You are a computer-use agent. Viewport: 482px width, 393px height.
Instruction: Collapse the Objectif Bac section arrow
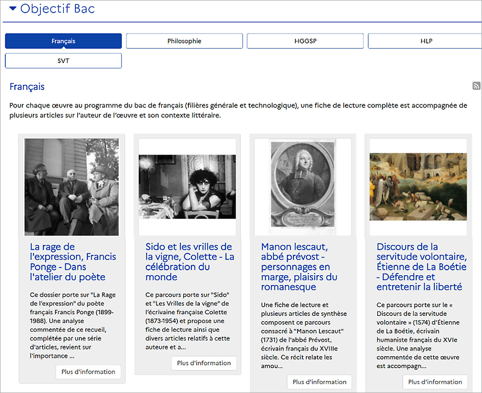tap(13, 8)
